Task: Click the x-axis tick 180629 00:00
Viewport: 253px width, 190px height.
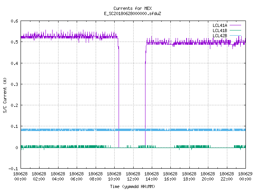Action: (x=245, y=177)
